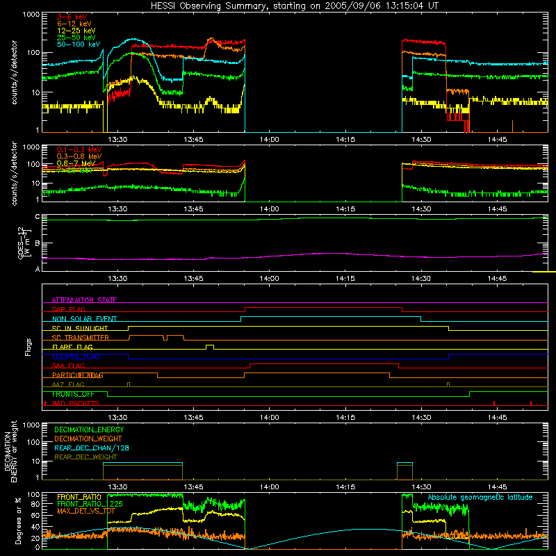The width and height of the screenshot is (556, 556).
Task: Click the ATTENUATOR_STATE flag label
Action: pyautogui.click(x=84, y=300)
